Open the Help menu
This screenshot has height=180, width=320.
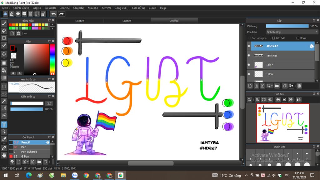(163, 8)
